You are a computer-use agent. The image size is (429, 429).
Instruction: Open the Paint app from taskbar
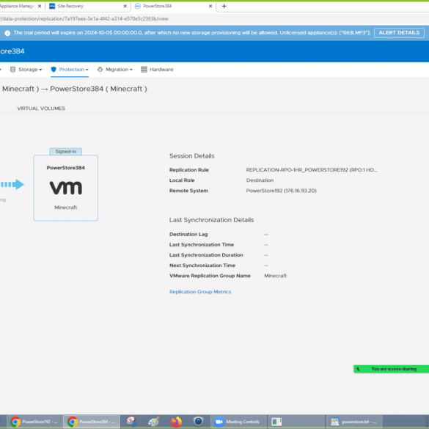point(154,422)
